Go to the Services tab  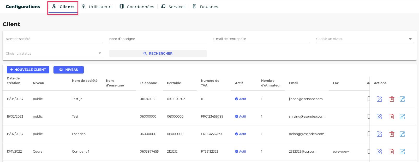(x=173, y=7)
